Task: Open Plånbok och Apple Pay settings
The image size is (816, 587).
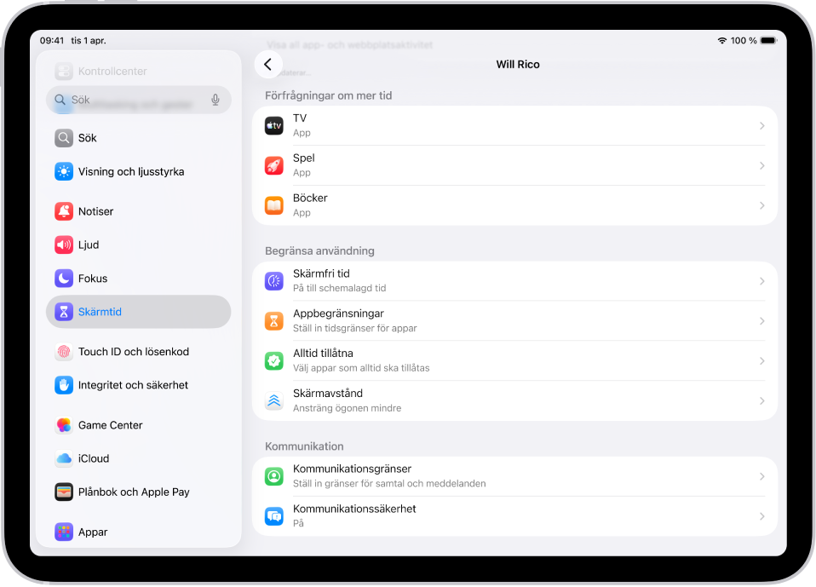Action: point(139,492)
